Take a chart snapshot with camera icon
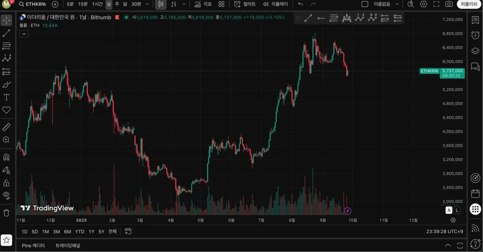The height and width of the screenshot is (252, 483). (449, 4)
